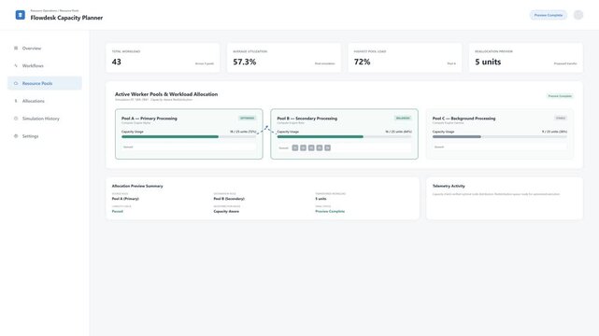
Task: Click Pool C capacity usage bar
Action: point(500,136)
